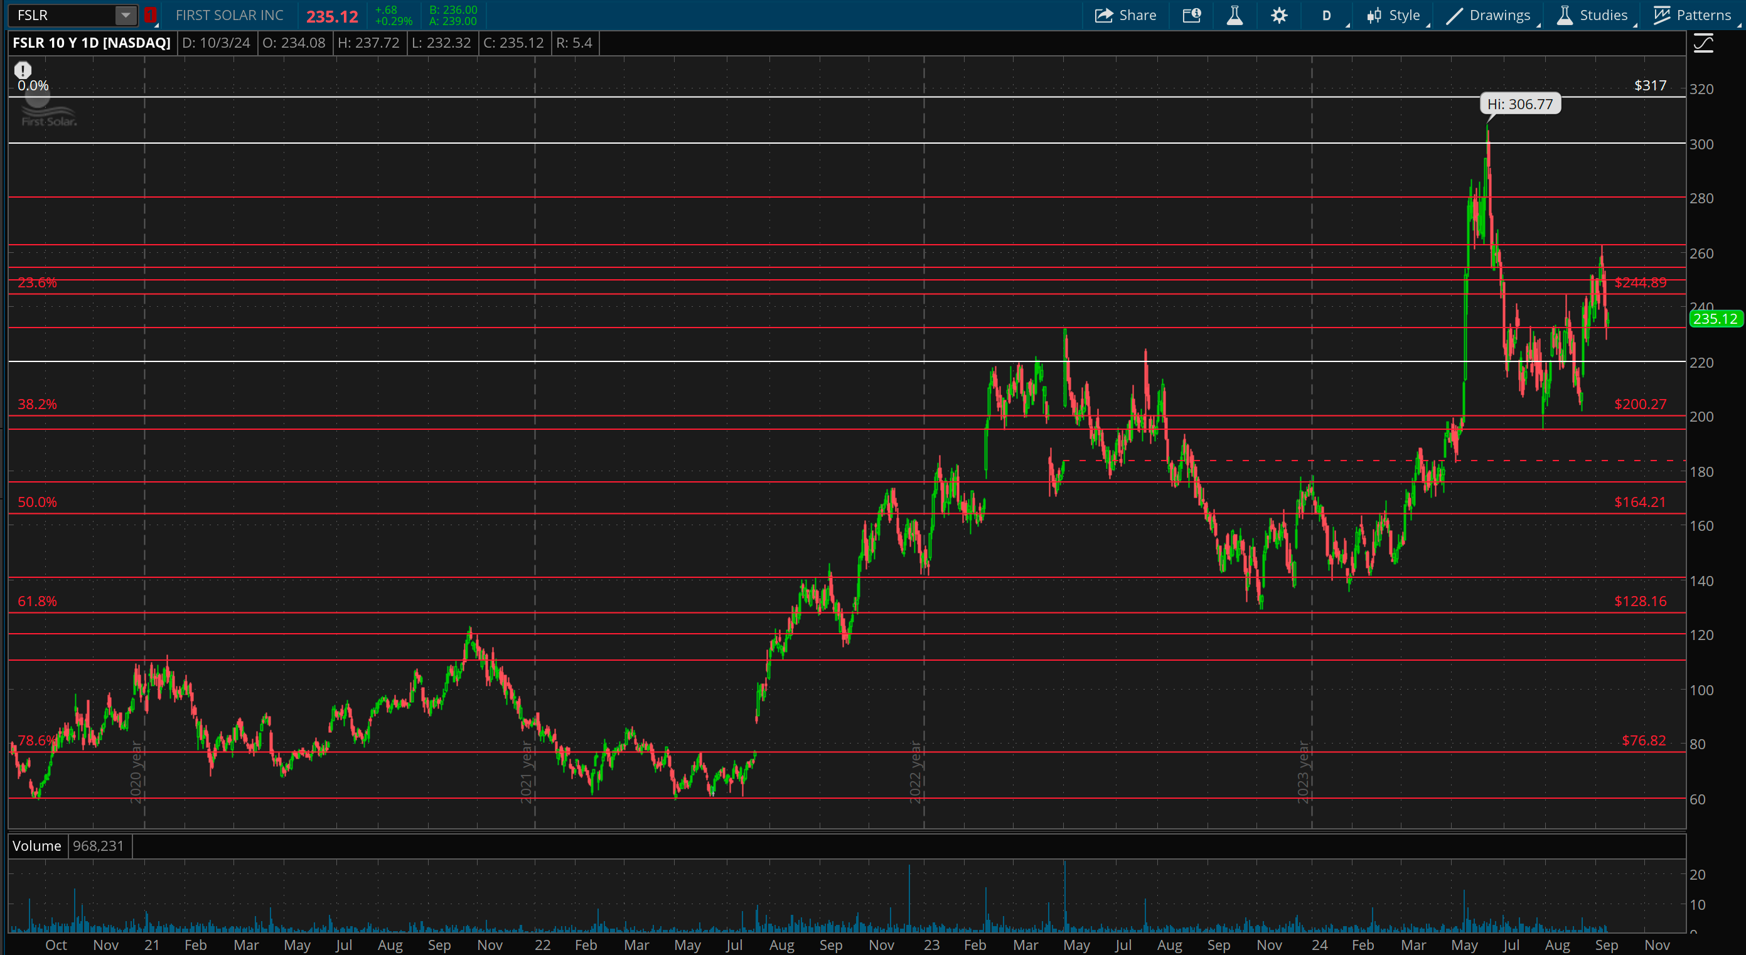
Task: Click the Hi: 306.77 price bubble
Action: 1519,104
